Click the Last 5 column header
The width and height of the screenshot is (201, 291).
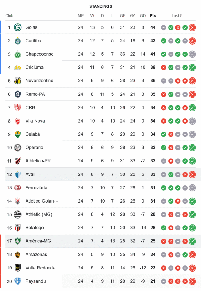pos(177,16)
